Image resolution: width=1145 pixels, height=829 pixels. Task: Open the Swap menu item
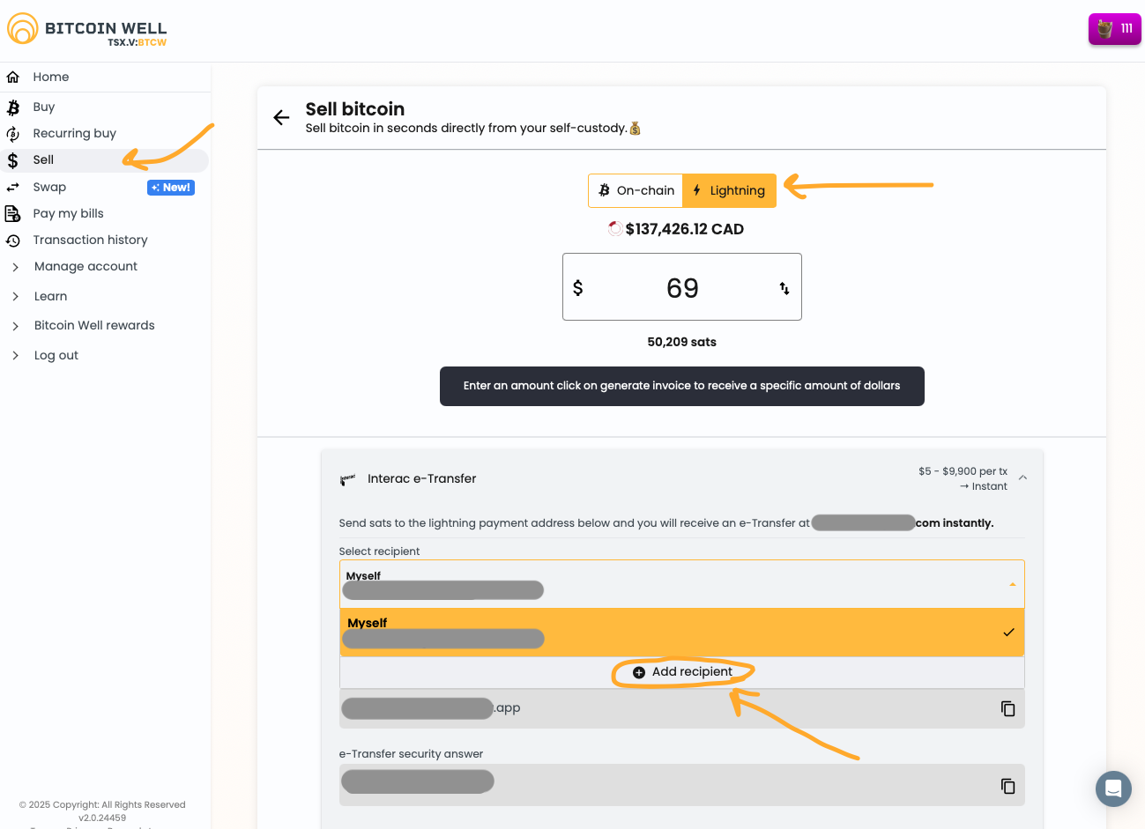point(49,188)
